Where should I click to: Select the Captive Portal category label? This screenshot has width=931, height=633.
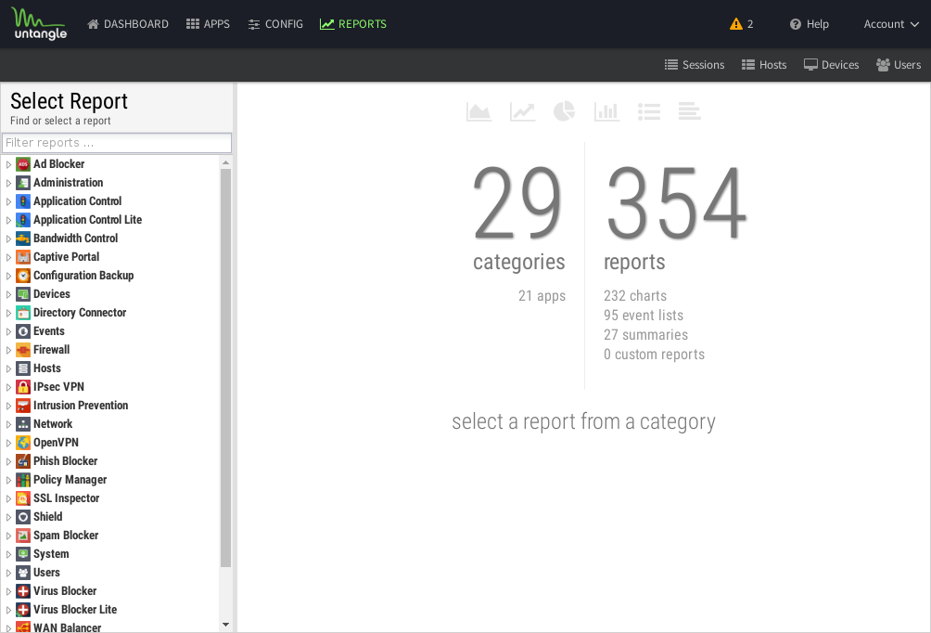[66, 257]
